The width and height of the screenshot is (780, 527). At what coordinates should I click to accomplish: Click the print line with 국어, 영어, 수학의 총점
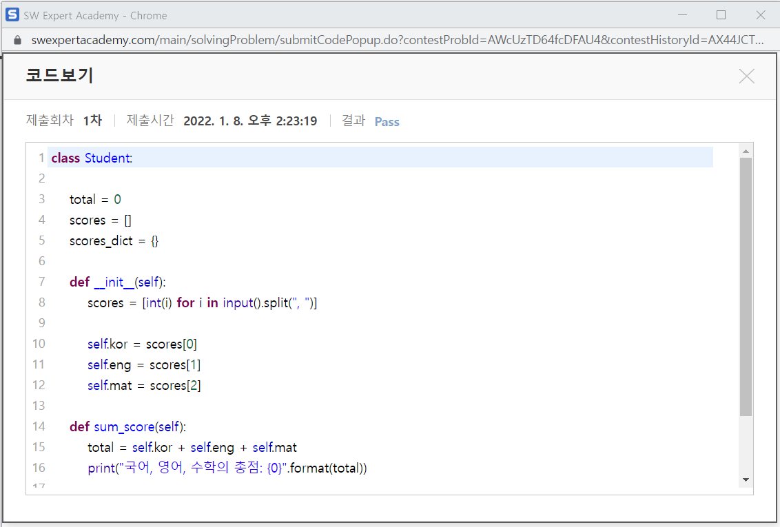(227, 468)
